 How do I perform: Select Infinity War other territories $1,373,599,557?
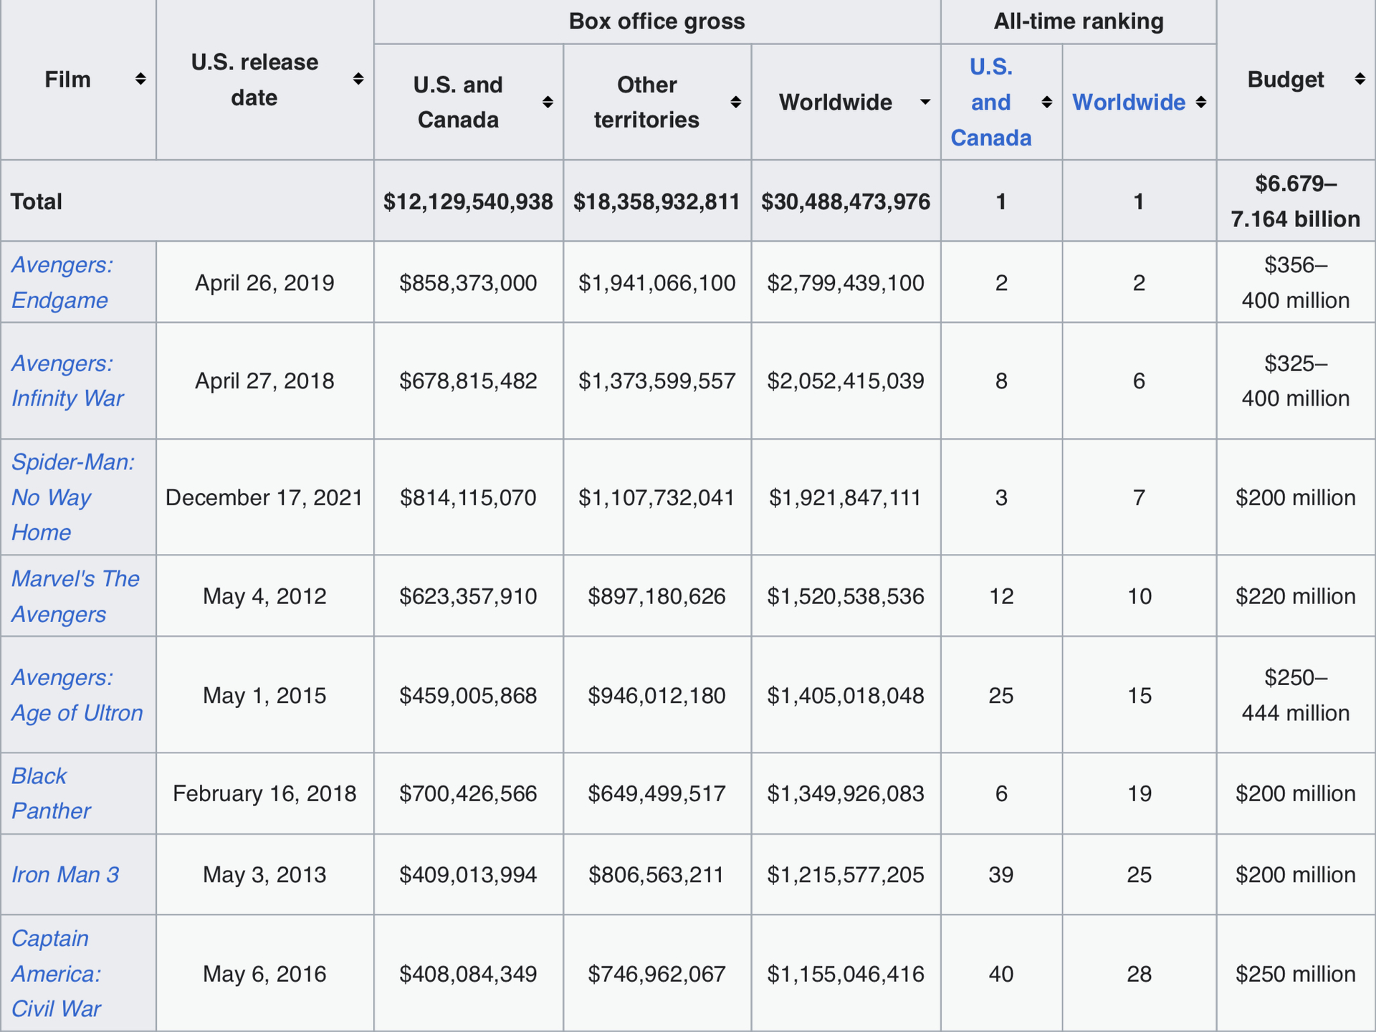point(656,381)
